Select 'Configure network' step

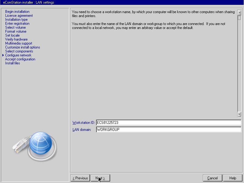pyautogui.click(x=18, y=55)
